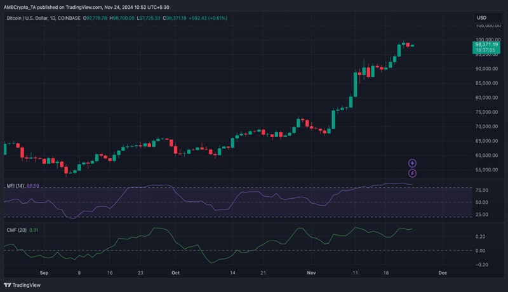Click date 16 on the time axis

(110, 273)
